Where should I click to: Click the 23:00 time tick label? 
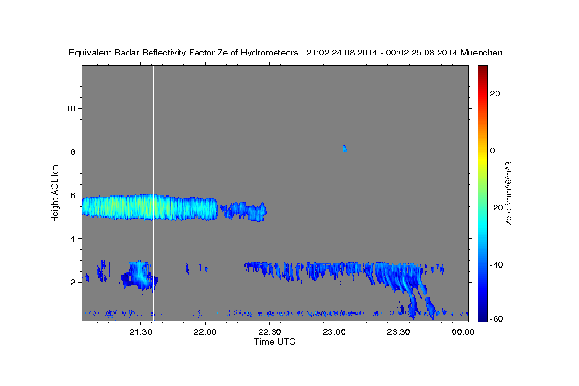tap(334, 332)
